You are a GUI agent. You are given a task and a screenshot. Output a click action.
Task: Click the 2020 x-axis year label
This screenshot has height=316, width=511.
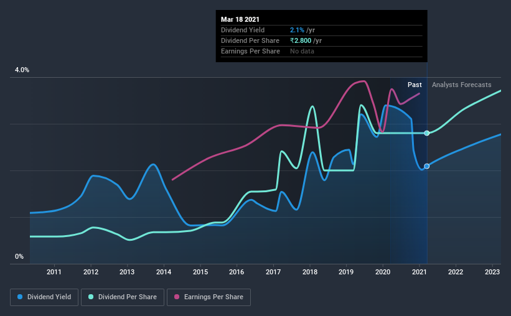(383, 272)
